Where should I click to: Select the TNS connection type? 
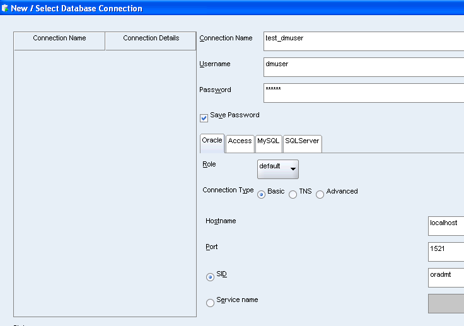293,194
